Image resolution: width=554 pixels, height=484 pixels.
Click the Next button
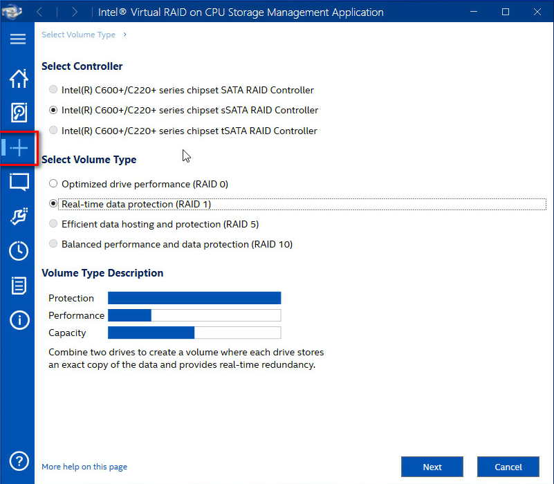pos(432,467)
